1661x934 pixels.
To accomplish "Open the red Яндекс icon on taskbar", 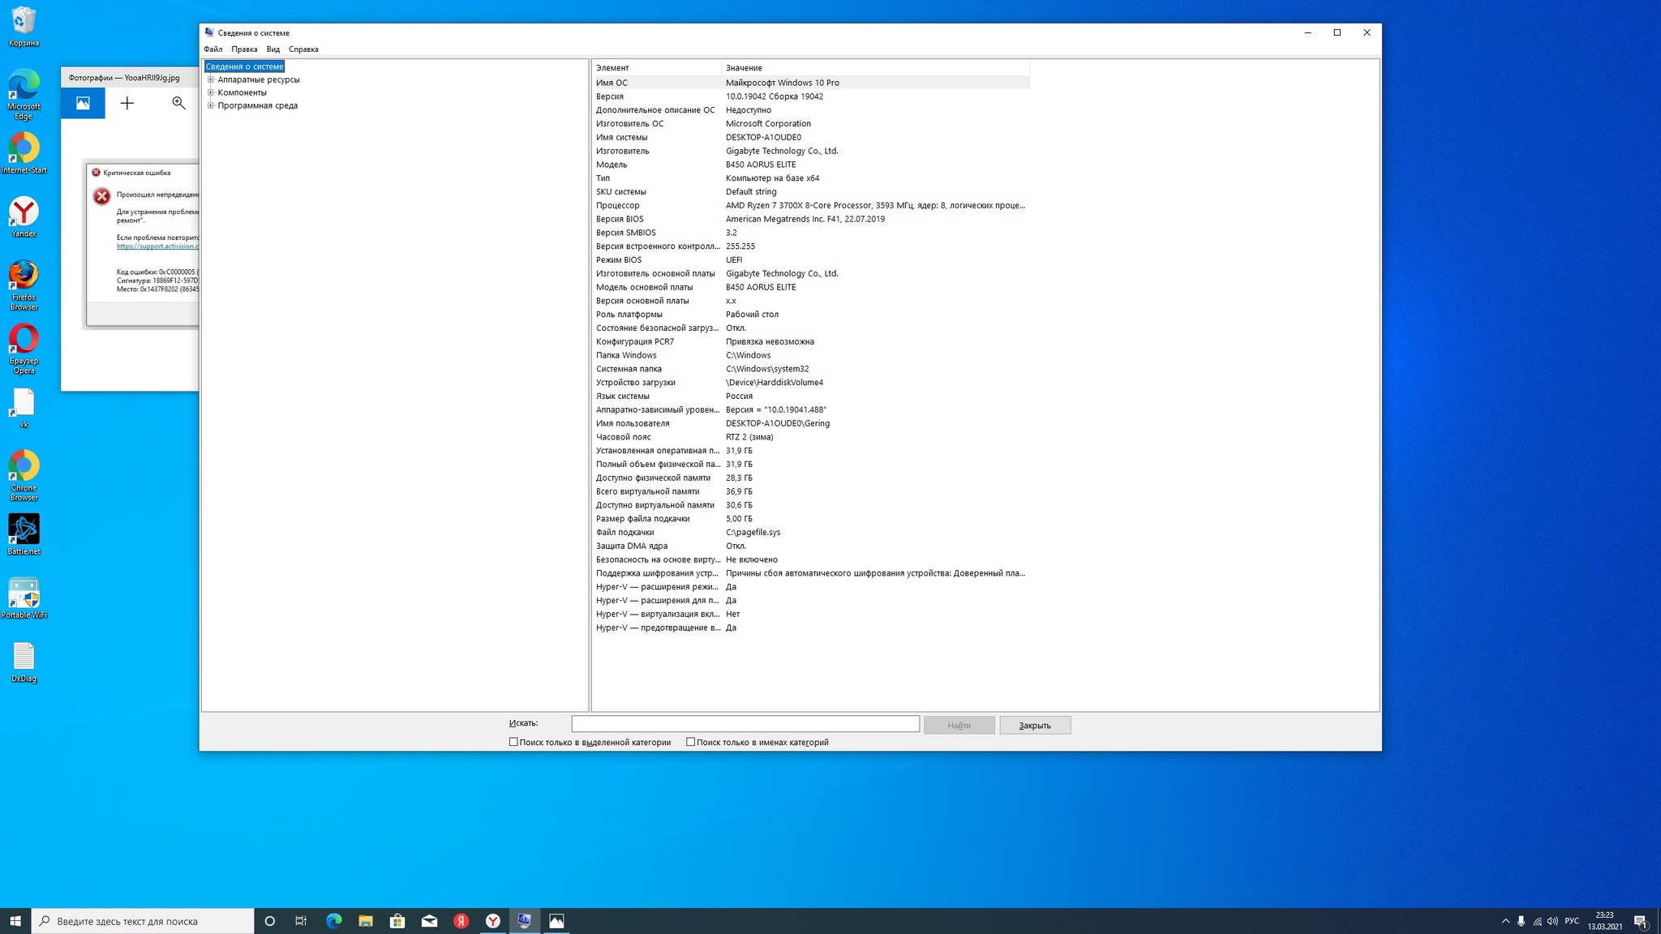I will [461, 921].
